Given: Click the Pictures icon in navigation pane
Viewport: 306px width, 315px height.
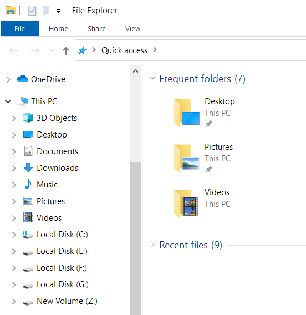Looking at the screenshot, I should [28, 201].
